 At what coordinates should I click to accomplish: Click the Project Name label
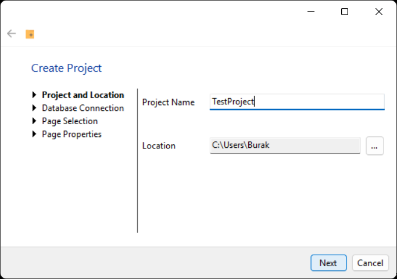pyautogui.click(x=169, y=102)
